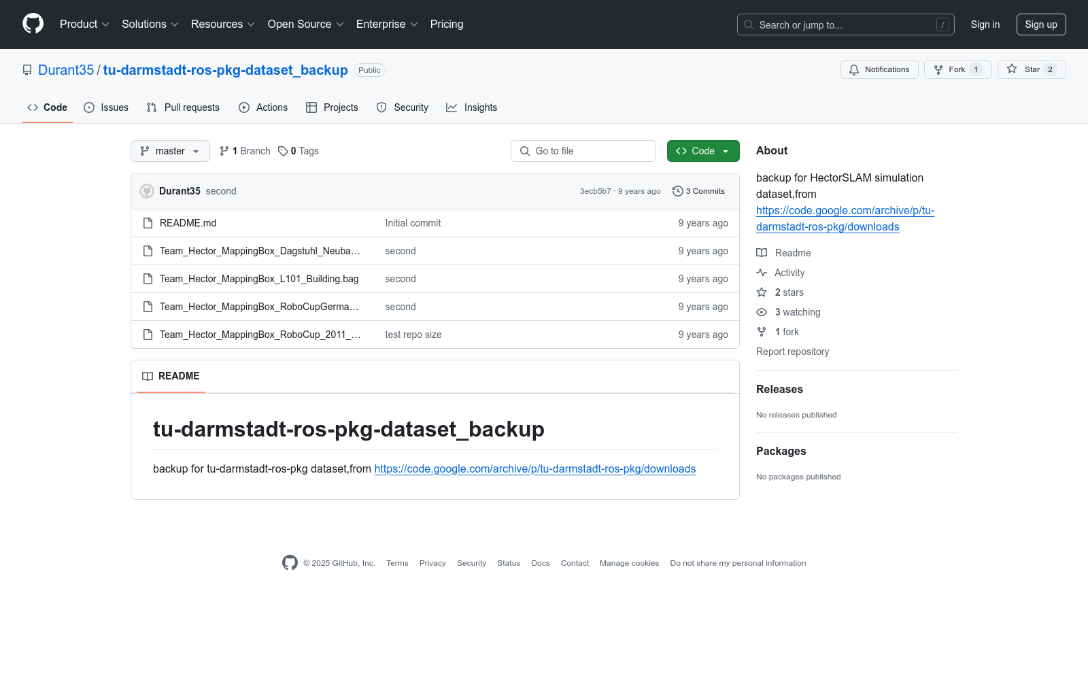Open the Packages section heading
Viewport: 1088px width, 680px height.
[781, 451]
